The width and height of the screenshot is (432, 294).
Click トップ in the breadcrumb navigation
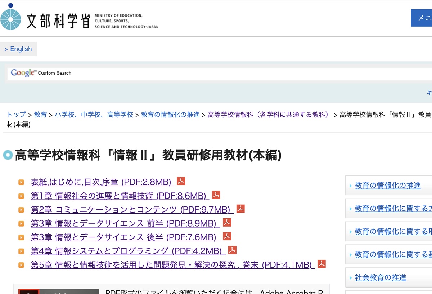pyautogui.click(x=15, y=115)
